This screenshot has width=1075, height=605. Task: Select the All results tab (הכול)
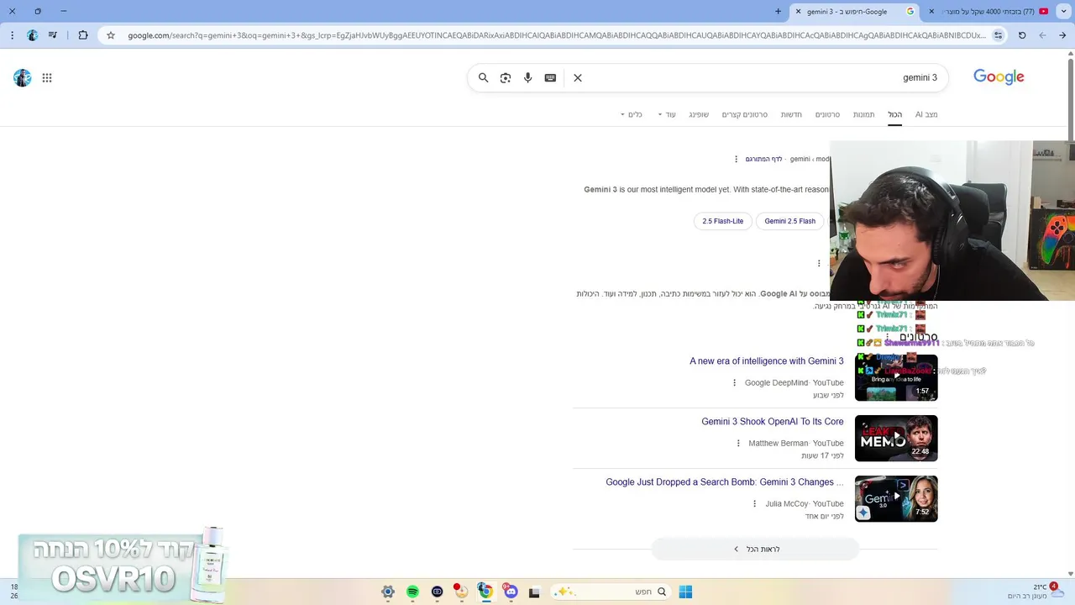(895, 114)
